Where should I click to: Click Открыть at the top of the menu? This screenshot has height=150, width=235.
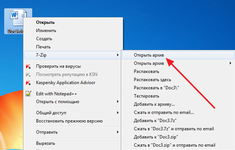coord(45,22)
